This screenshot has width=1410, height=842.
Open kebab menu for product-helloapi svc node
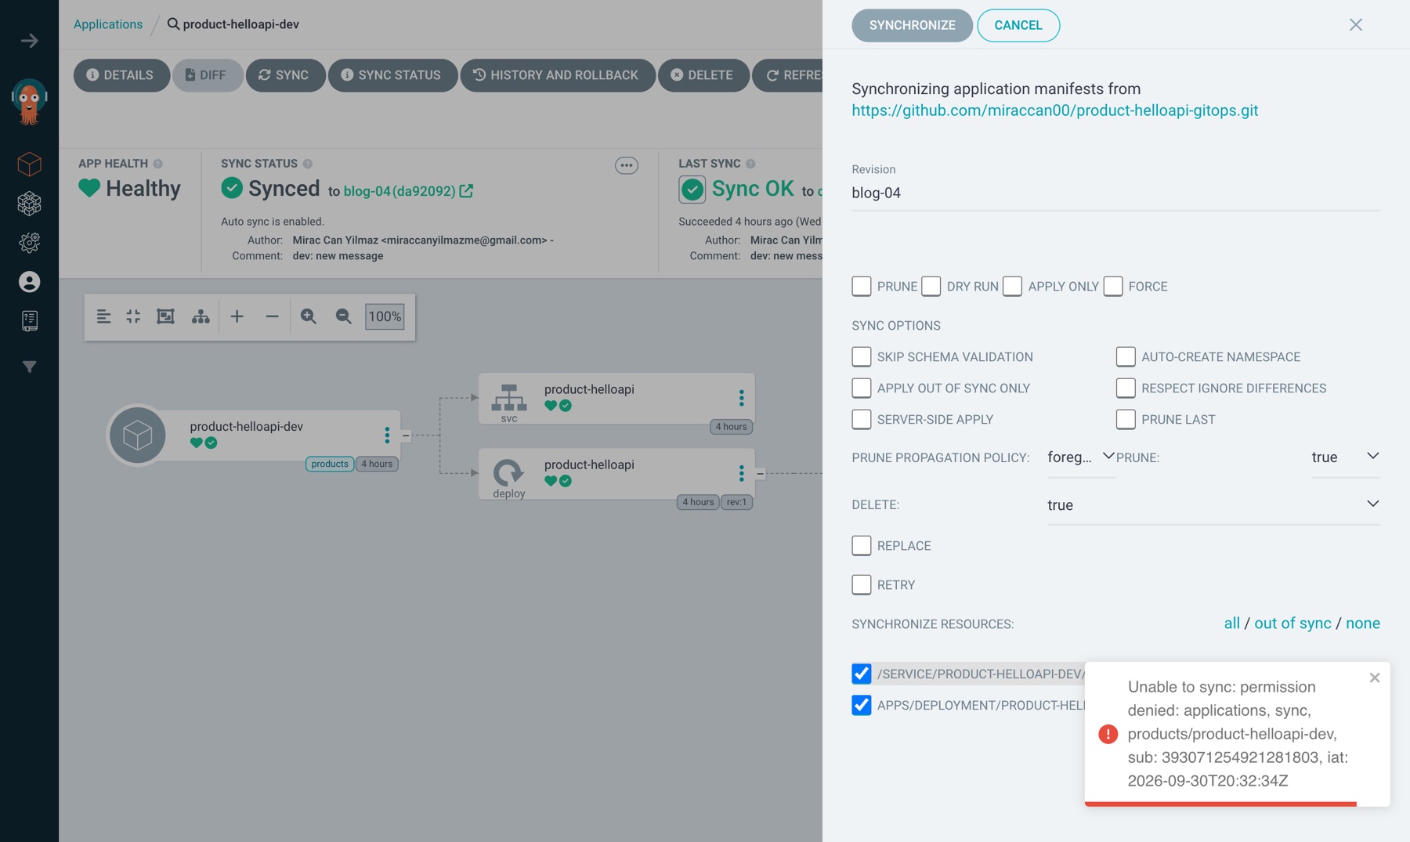coord(741,398)
